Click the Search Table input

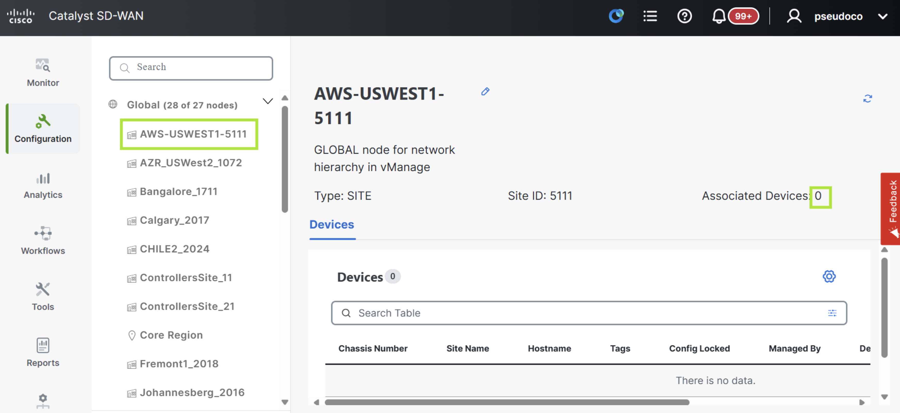coord(589,313)
